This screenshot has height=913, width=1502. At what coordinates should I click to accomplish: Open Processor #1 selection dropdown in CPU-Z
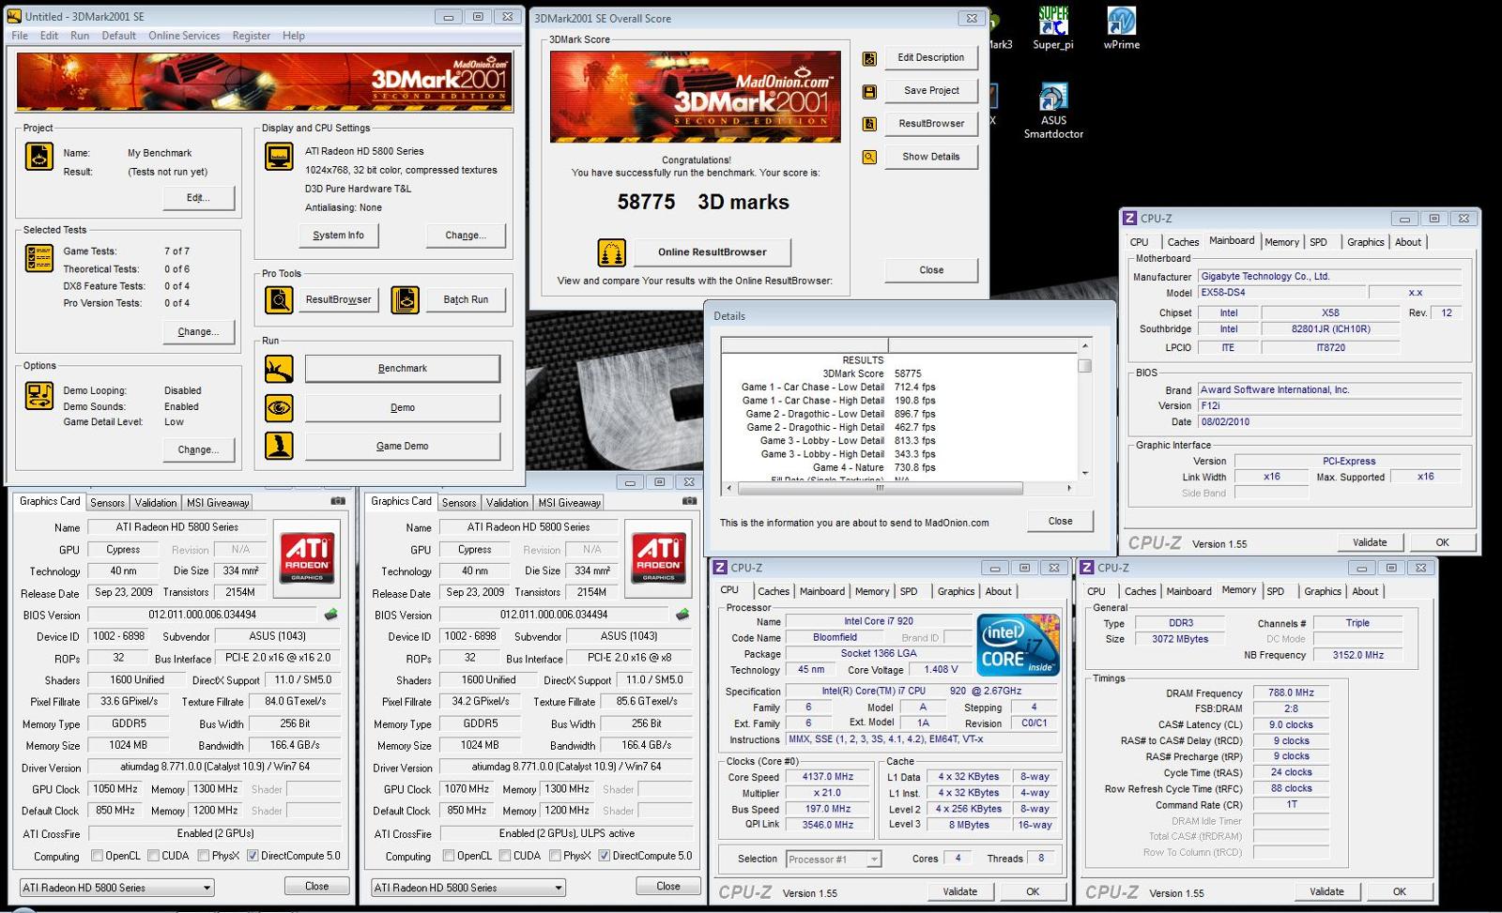pyautogui.click(x=833, y=859)
